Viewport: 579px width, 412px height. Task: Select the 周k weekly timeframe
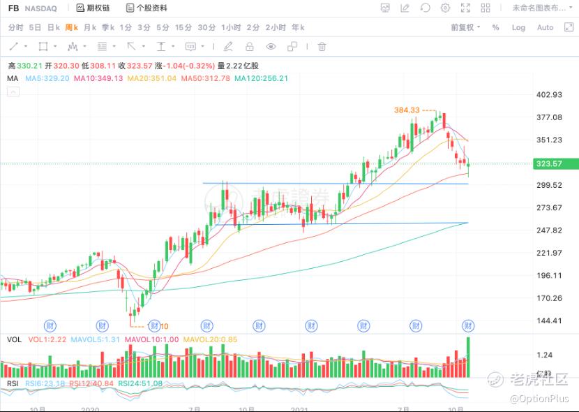click(71, 27)
